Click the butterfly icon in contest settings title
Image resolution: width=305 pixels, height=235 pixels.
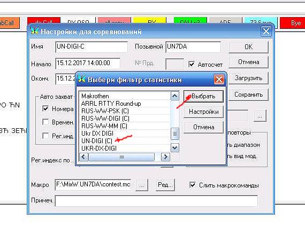click(x=34, y=31)
